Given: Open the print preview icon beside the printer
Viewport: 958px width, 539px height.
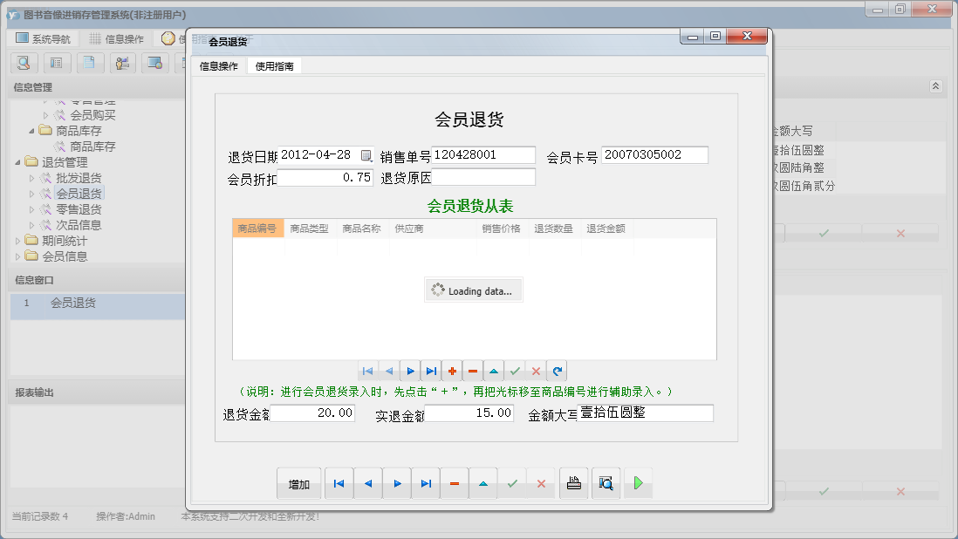Looking at the screenshot, I should click(606, 482).
